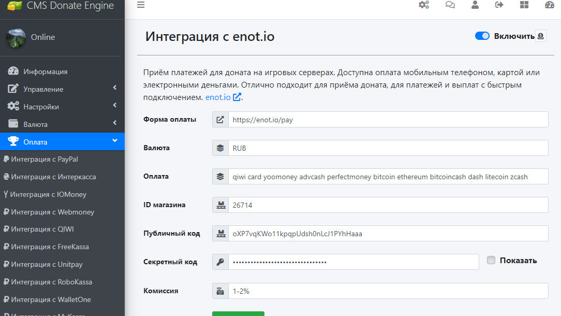Click the user profile icon
Screen dimensions: 561x316
pyautogui.click(x=475, y=5)
